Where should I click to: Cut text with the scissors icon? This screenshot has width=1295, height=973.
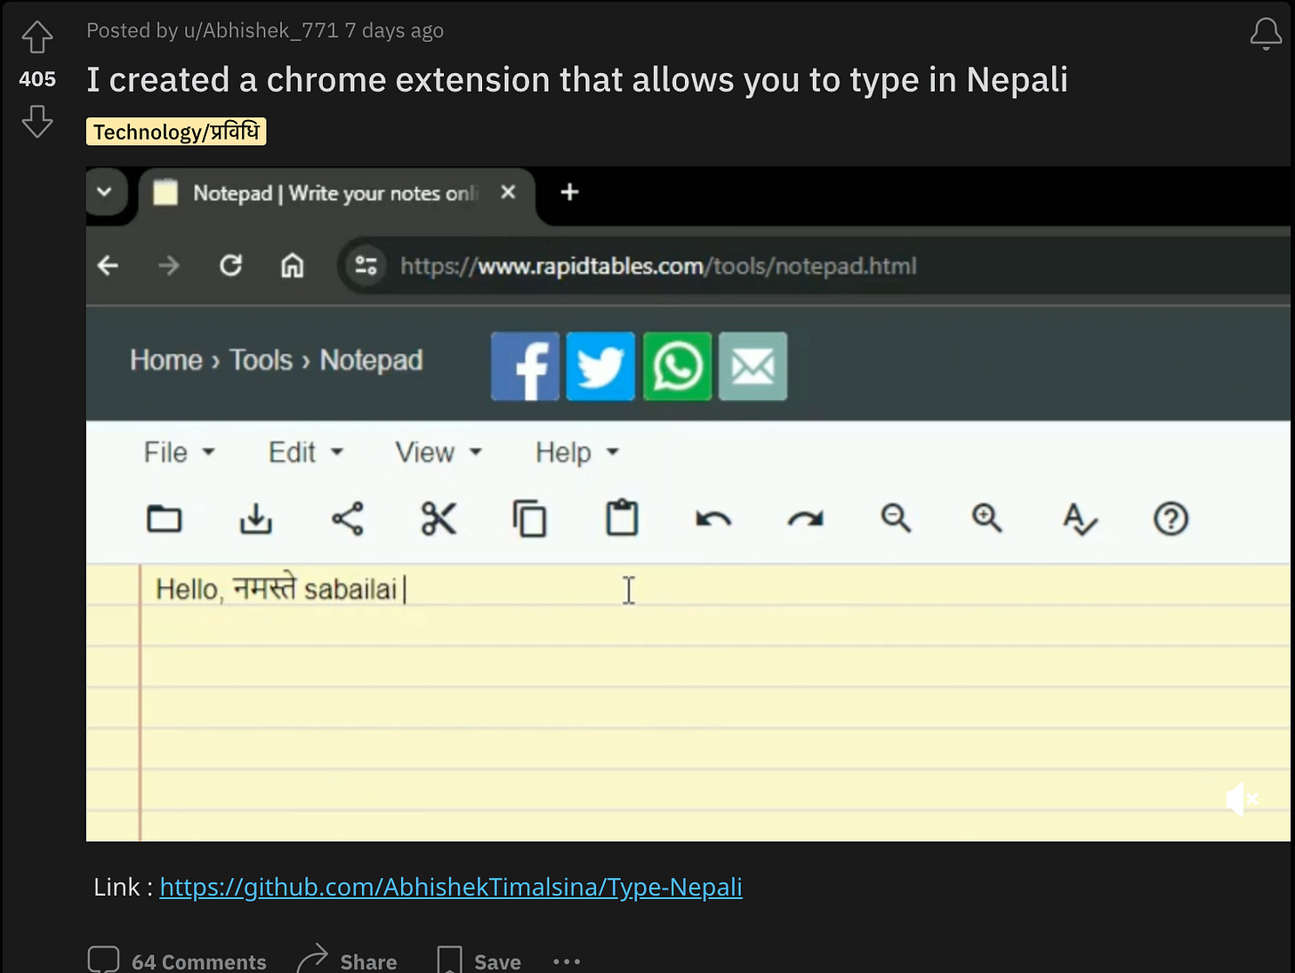(x=438, y=519)
